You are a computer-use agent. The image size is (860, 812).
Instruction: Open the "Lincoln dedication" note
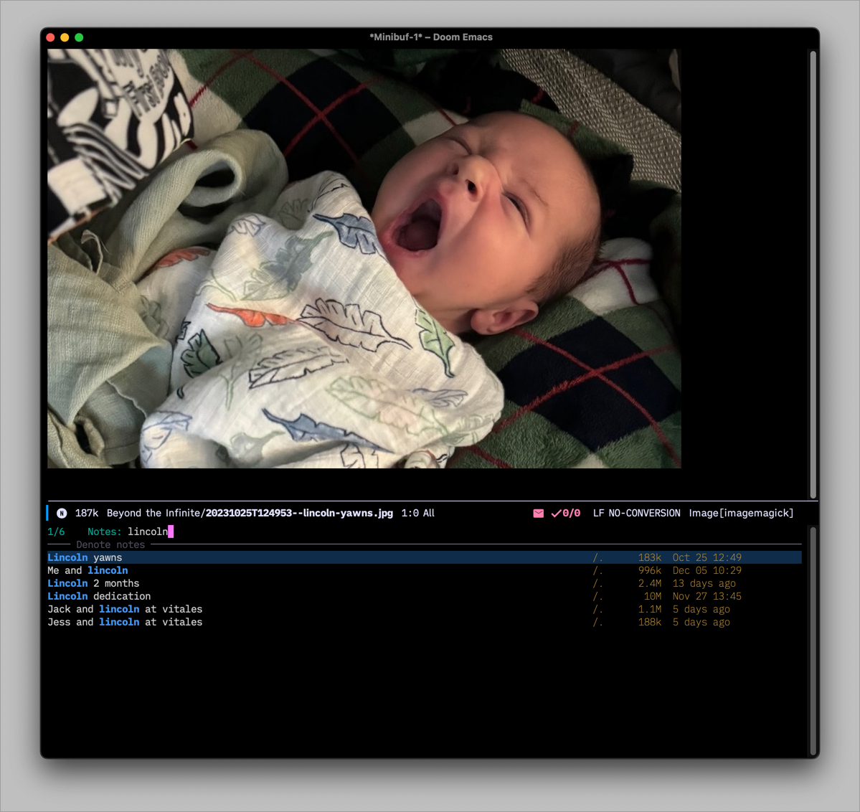(x=99, y=596)
